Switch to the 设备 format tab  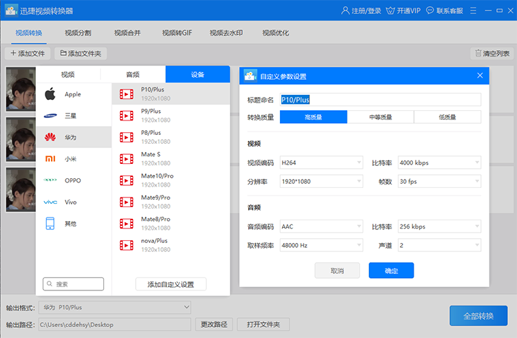(198, 74)
